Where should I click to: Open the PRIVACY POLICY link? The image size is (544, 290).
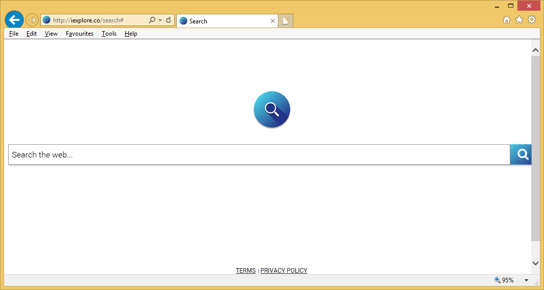(284, 271)
